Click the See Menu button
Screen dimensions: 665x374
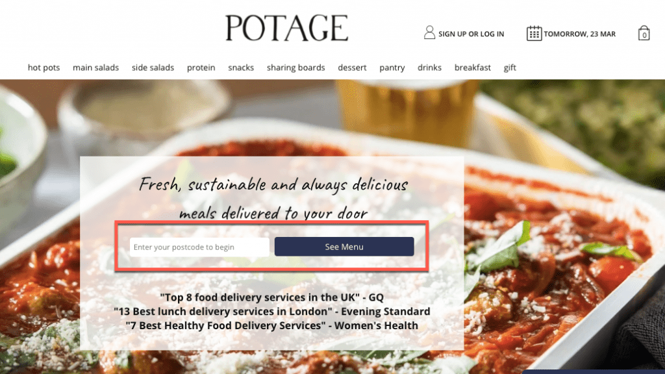[344, 247]
